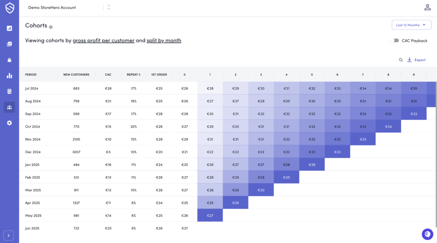Open the checklist icon in sidebar
437x243 pixels.
tap(9, 44)
